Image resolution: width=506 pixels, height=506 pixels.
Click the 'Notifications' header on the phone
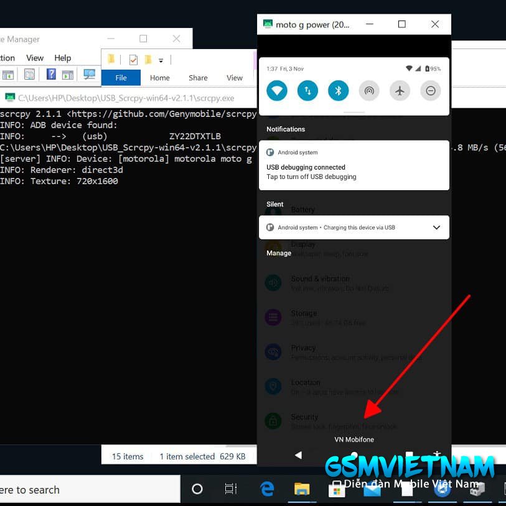286,129
